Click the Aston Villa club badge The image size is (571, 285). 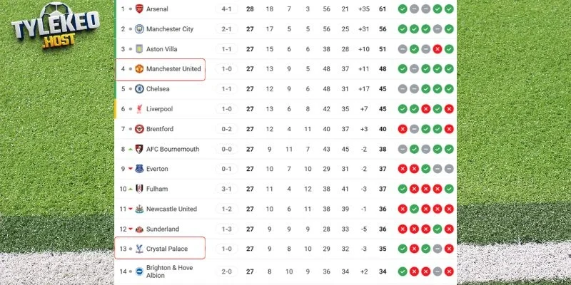(139, 49)
